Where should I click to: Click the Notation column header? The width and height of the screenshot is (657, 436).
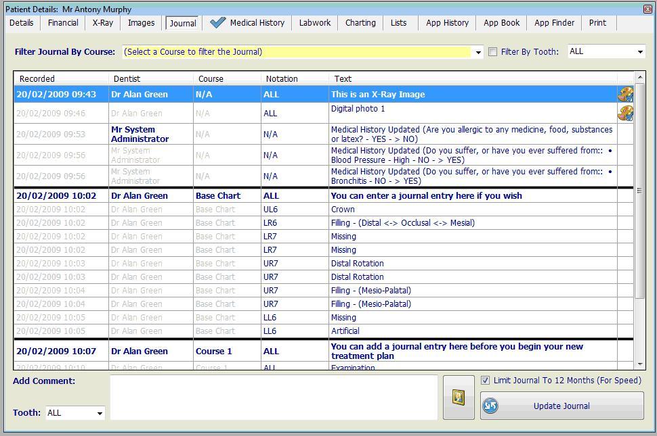click(x=282, y=79)
